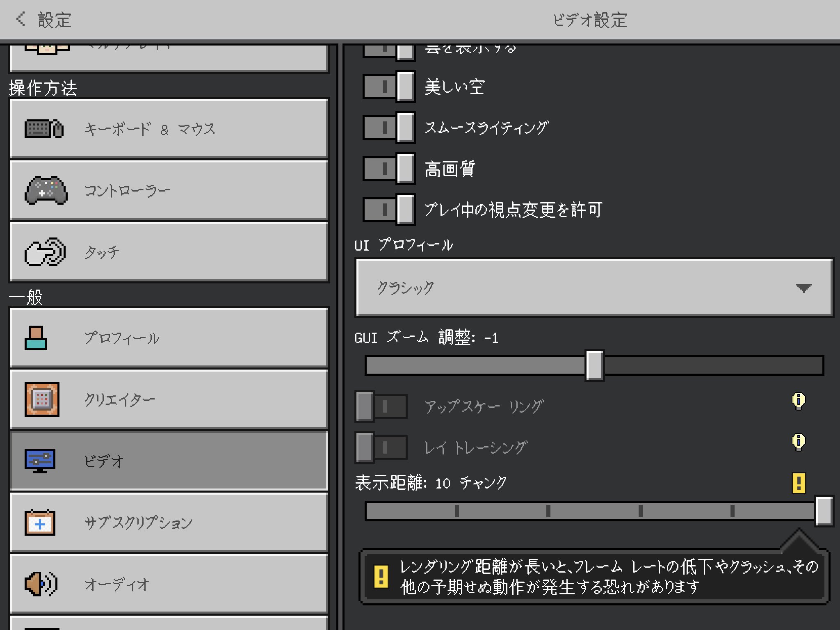Open サブスクリプション settings
This screenshot has width=840, height=630.
169,522
